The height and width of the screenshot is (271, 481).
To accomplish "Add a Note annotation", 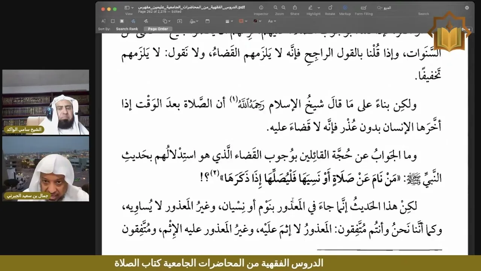I will pos(207,21).
